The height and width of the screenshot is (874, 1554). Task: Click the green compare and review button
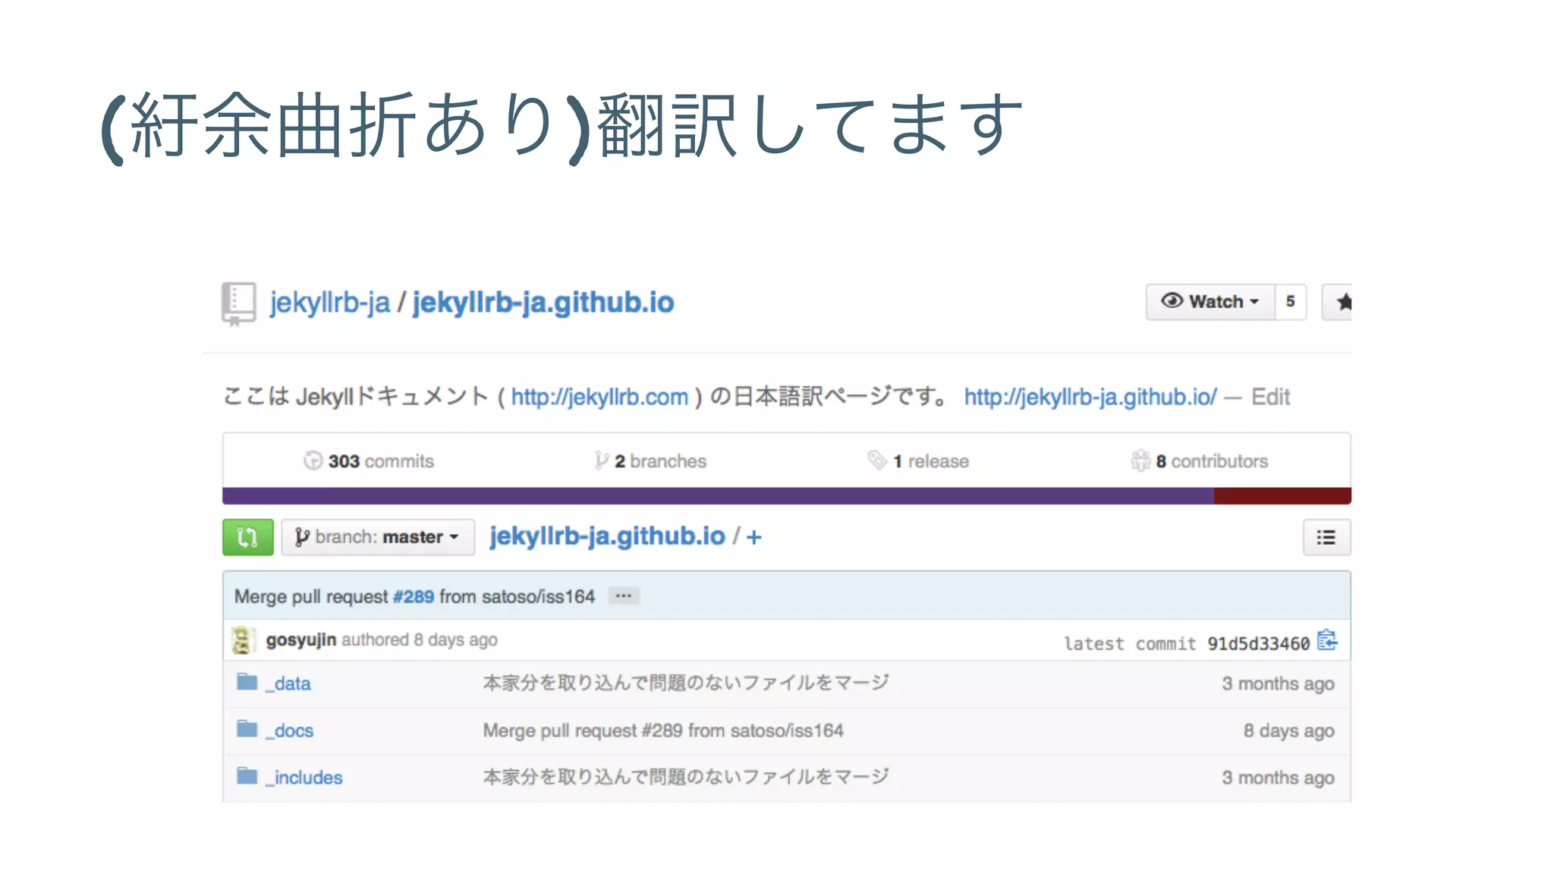pyautogui.click(x=248, y=537)
